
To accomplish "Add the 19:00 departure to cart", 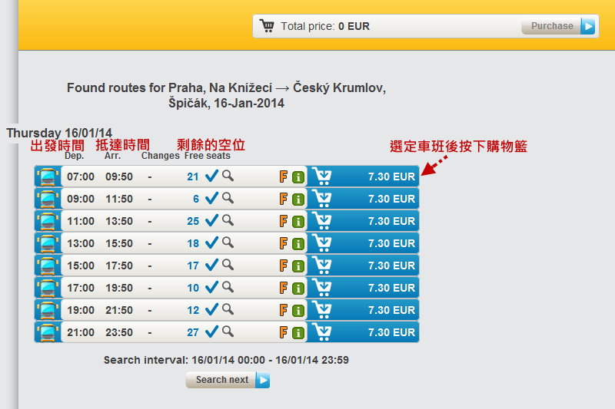I will (322, 310).
